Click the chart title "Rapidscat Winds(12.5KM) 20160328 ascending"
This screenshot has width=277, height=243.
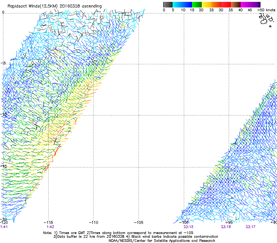pos(55,6)
